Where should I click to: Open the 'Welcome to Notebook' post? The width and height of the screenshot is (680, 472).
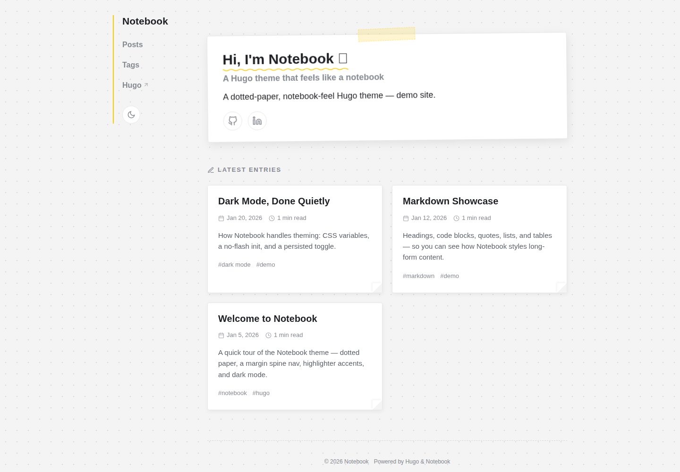(x=267, y=319)
